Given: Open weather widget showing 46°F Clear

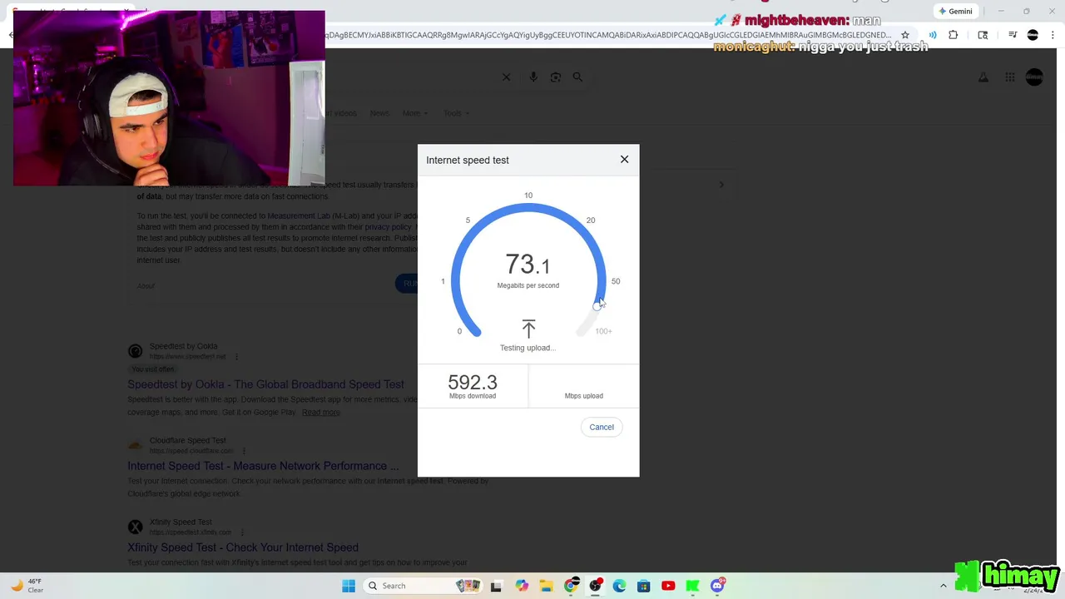Looking at the screenshot, I should [x=27, y=586].
